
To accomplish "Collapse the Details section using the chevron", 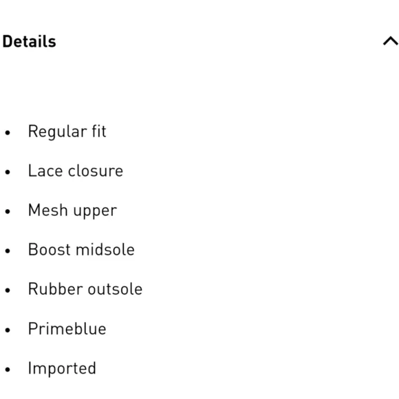I will [391, 41].
